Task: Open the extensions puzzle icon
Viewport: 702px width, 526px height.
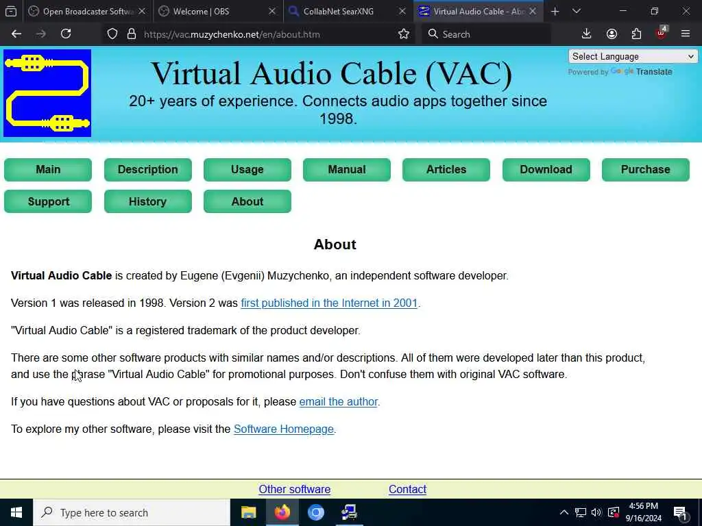Action: pyautogui.click(x=636, y=34)
